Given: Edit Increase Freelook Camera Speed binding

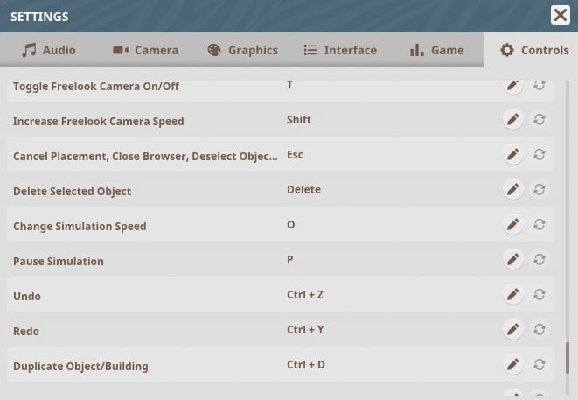Looking at the screenshot, I should [513, 120].
